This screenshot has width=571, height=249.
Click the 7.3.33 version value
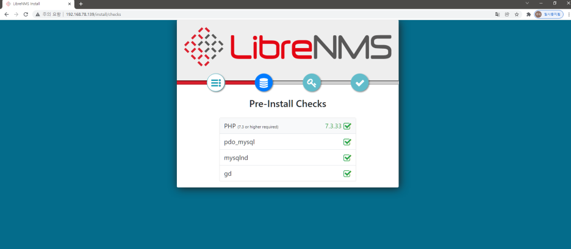[x=333, y=126]
